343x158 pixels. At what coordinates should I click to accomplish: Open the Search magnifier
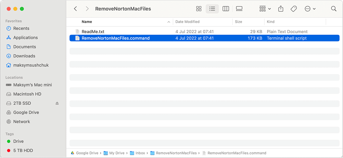pyautogui.click(x=334, y=9)
